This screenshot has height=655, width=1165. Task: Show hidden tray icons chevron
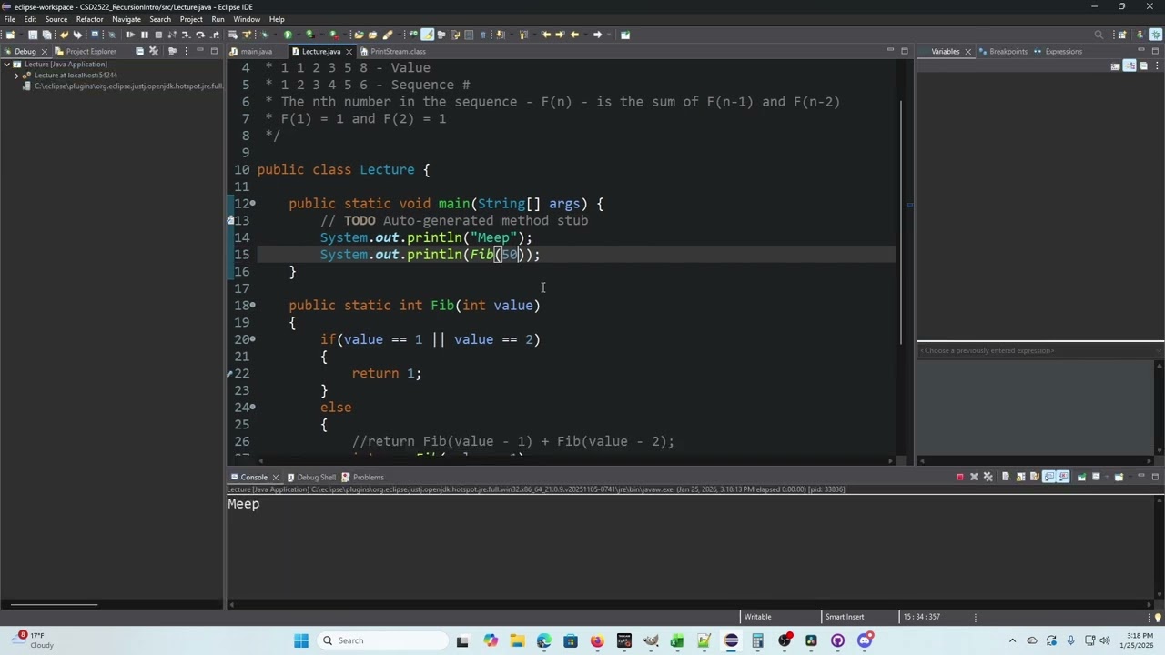click(1012, 640)
